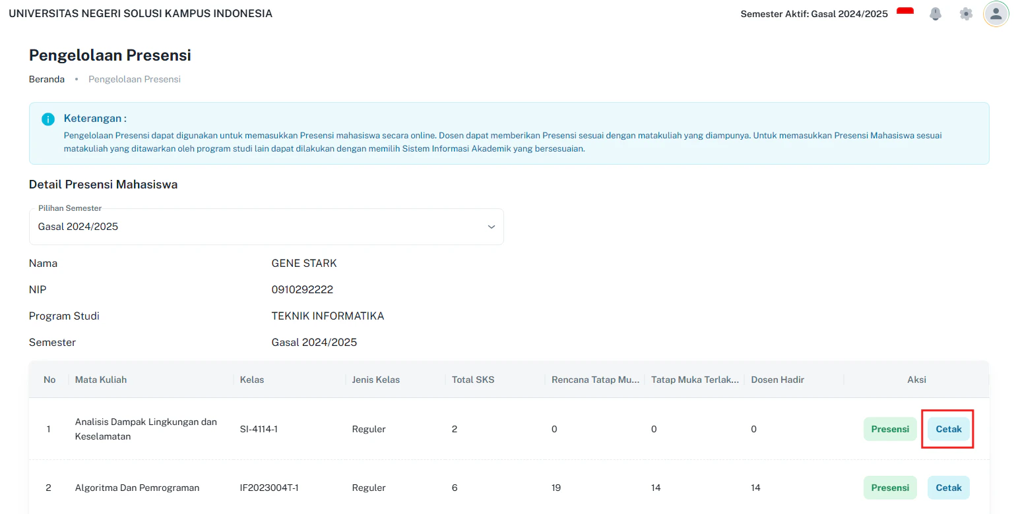The image size is (1020, 514).
Task: Click Total SKS value 6
Action: coord(455,488)
